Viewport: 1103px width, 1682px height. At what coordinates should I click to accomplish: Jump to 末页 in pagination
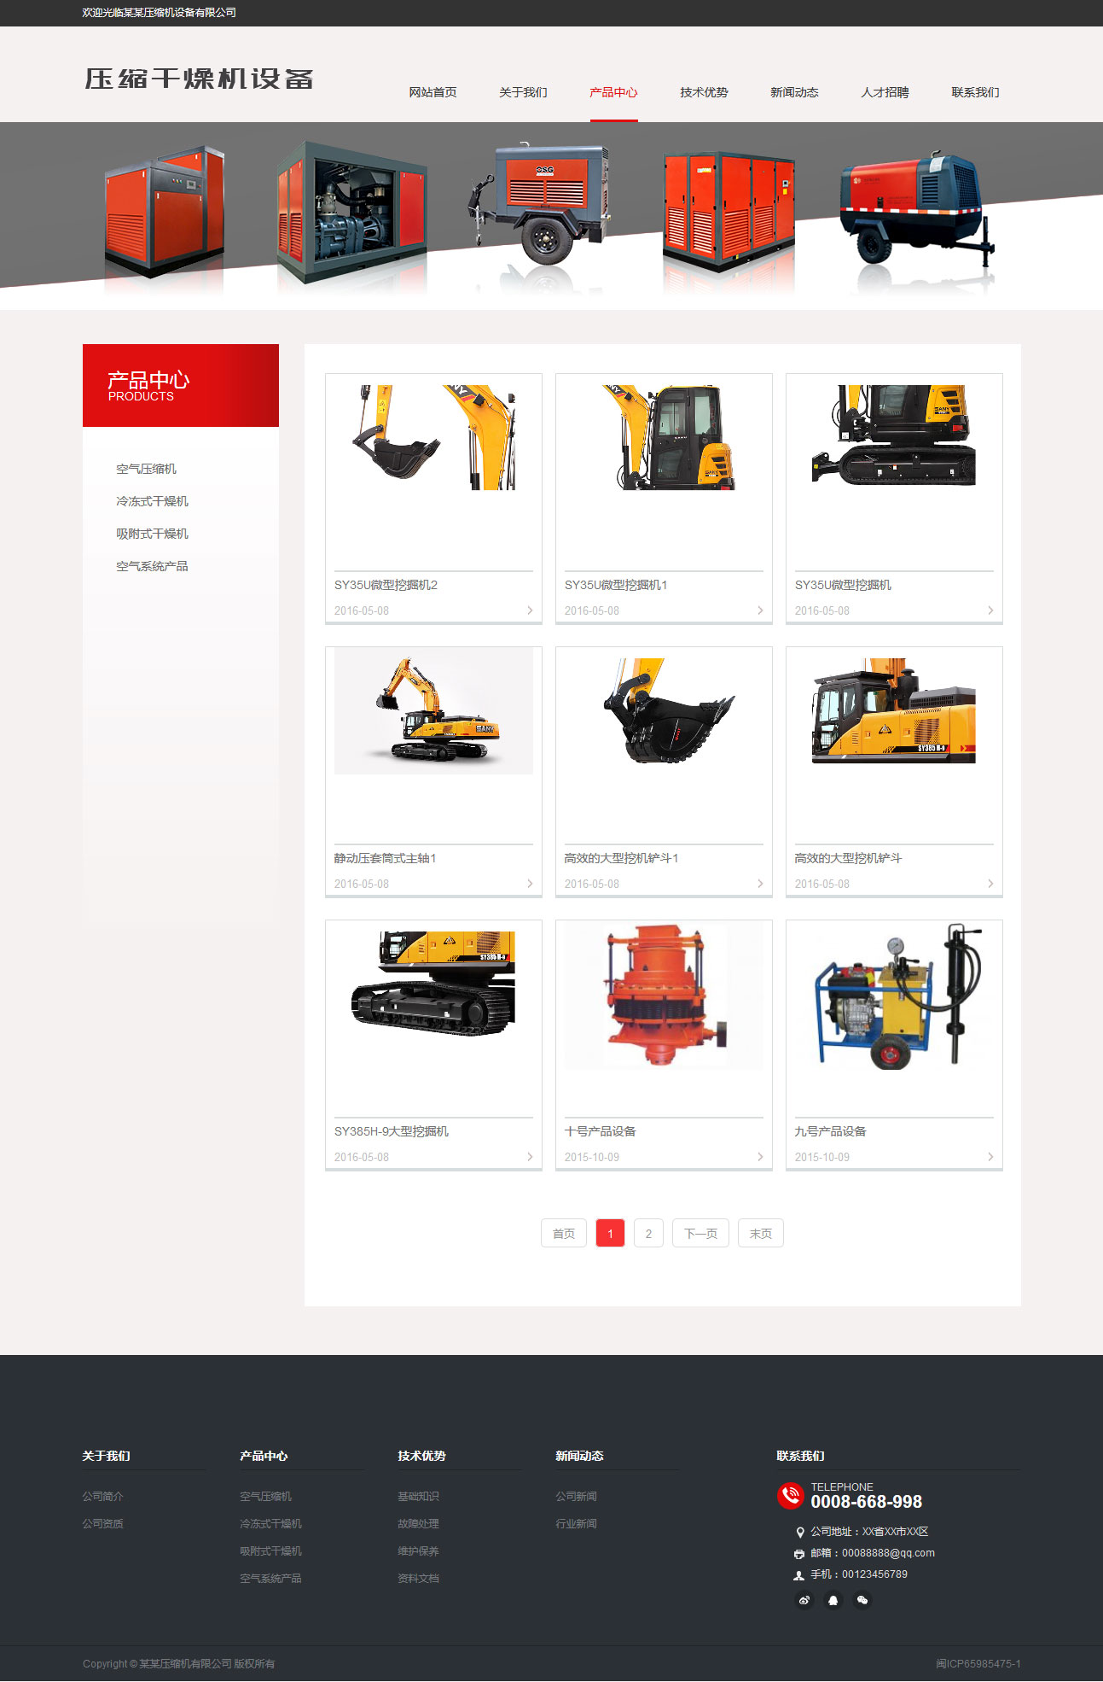760,1233
